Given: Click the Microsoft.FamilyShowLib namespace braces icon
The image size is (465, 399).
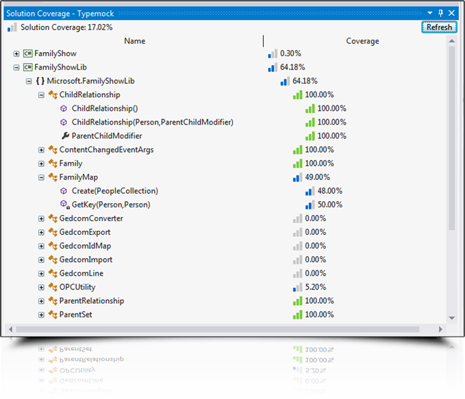Looking at the screenshot, I should point(40,81).
